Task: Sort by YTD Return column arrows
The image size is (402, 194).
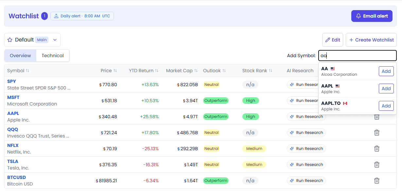Action: point(157,71)
